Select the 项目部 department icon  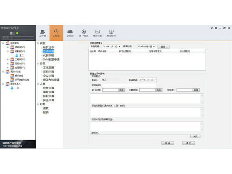click(12, 47)
